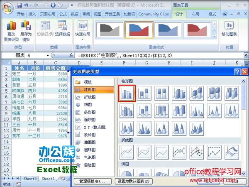249x187 pixels.
Task: Open 更改图表类型 ribbon button
Action: [11, 31]
